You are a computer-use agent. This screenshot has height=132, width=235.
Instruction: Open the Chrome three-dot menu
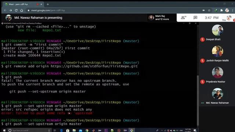tap(232, 10)
